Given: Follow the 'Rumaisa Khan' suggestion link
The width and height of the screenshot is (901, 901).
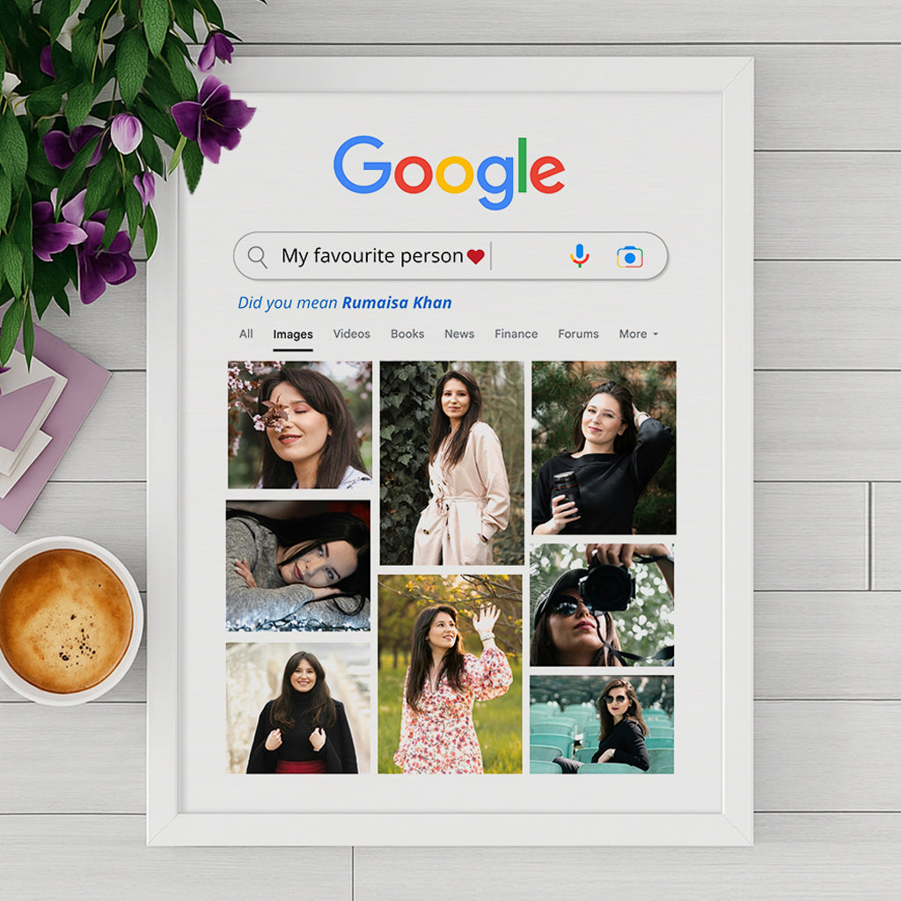Looking at the screenshot, I should tap(397, 303).
